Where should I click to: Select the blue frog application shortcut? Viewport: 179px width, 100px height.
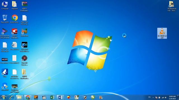click(5, 73)
